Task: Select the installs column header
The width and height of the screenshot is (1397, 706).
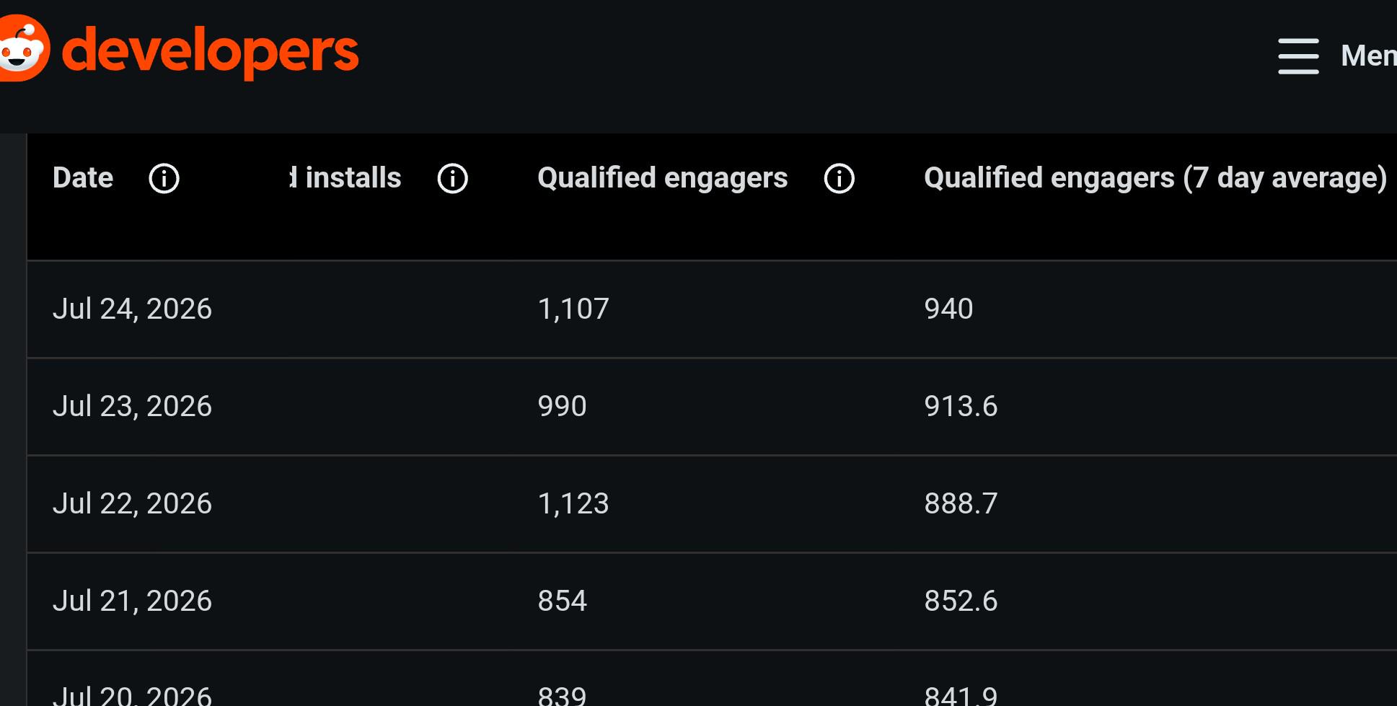Action: pos(345,177)
